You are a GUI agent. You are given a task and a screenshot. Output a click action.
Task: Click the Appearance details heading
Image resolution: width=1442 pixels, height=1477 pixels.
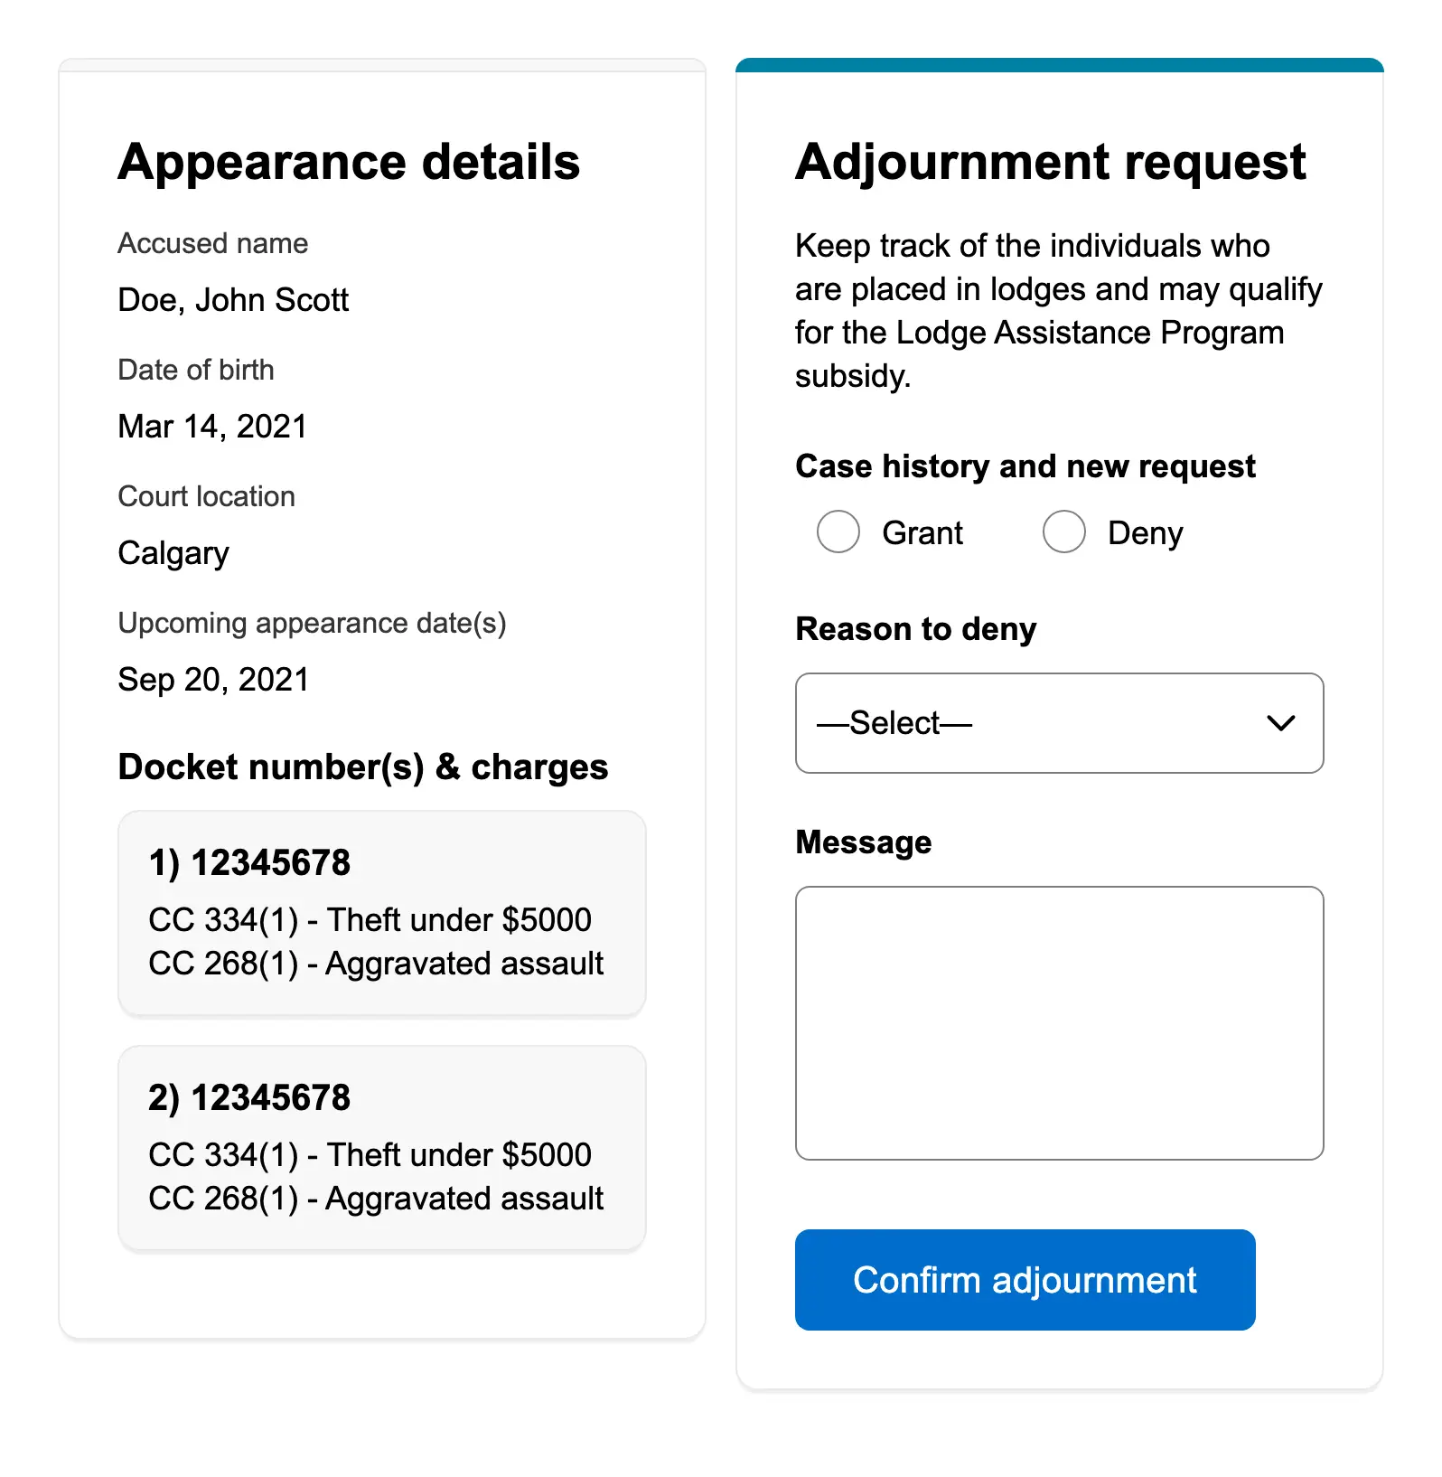point(349,163)
